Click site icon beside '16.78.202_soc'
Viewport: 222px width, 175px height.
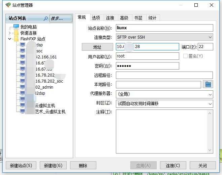[x=23, y=81]
